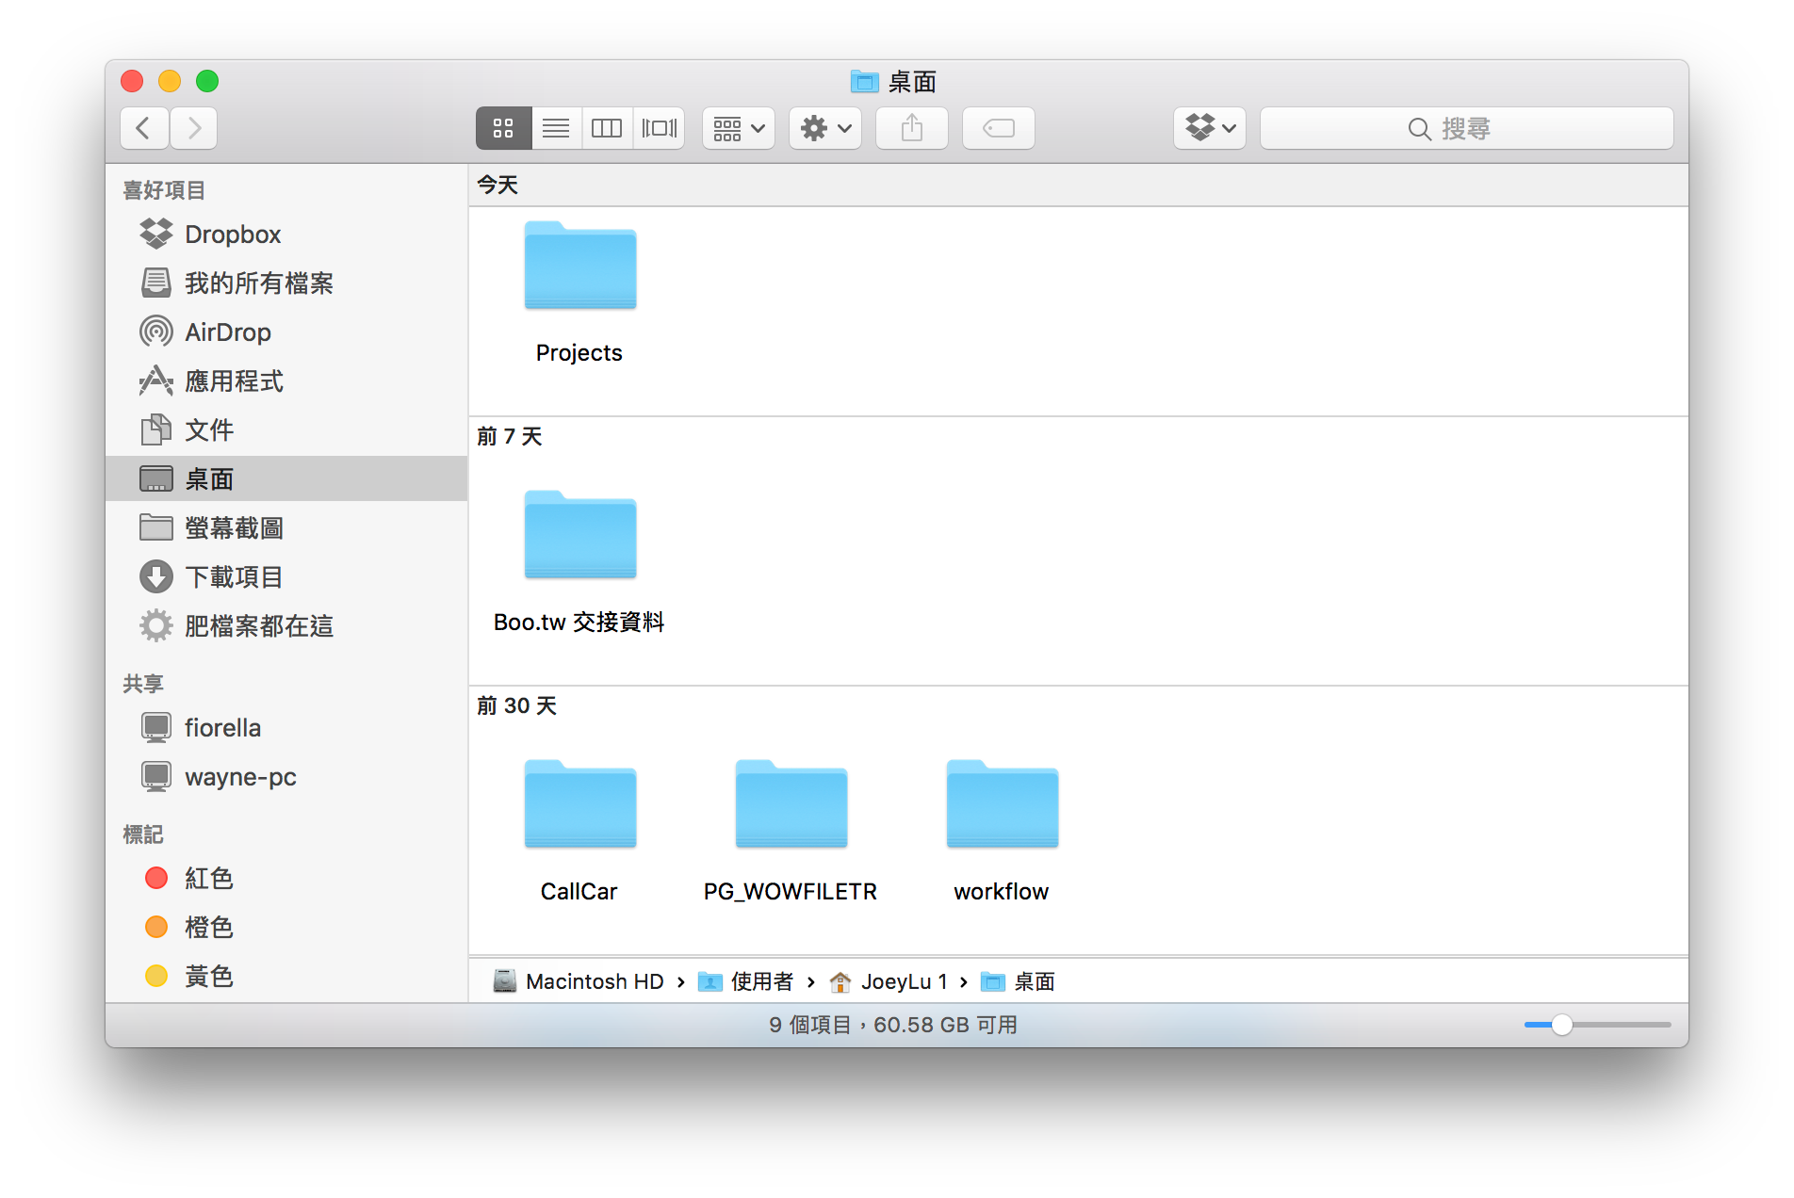Click Macintosh HD in the path bar
The width and height of the screenshot is (1794, 1198).
(x=579, y=981)
